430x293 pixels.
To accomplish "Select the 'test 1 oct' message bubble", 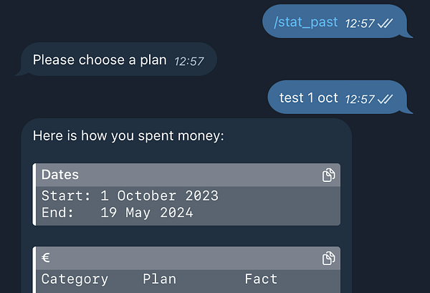I will [338, 97].
